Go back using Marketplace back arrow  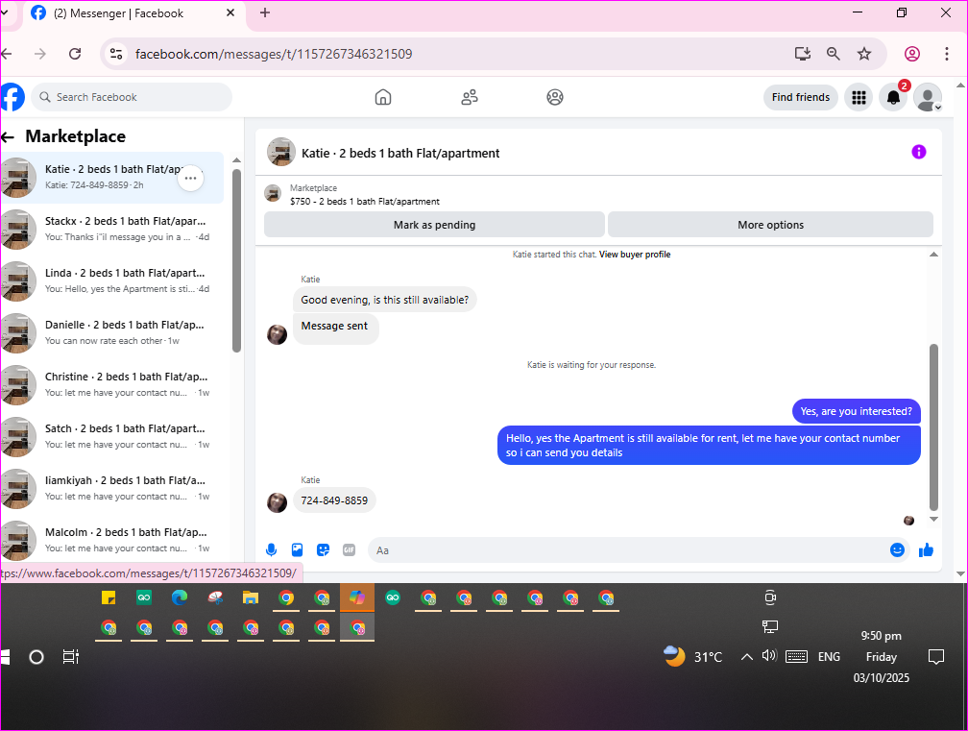pyautogui.click(x=8, y=137)
